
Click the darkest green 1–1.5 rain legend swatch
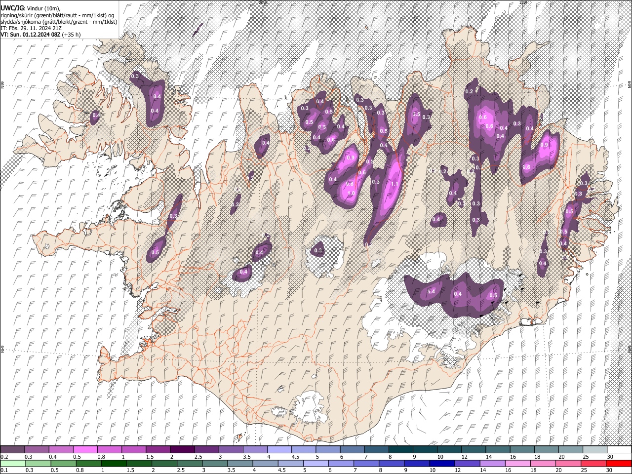114,464
